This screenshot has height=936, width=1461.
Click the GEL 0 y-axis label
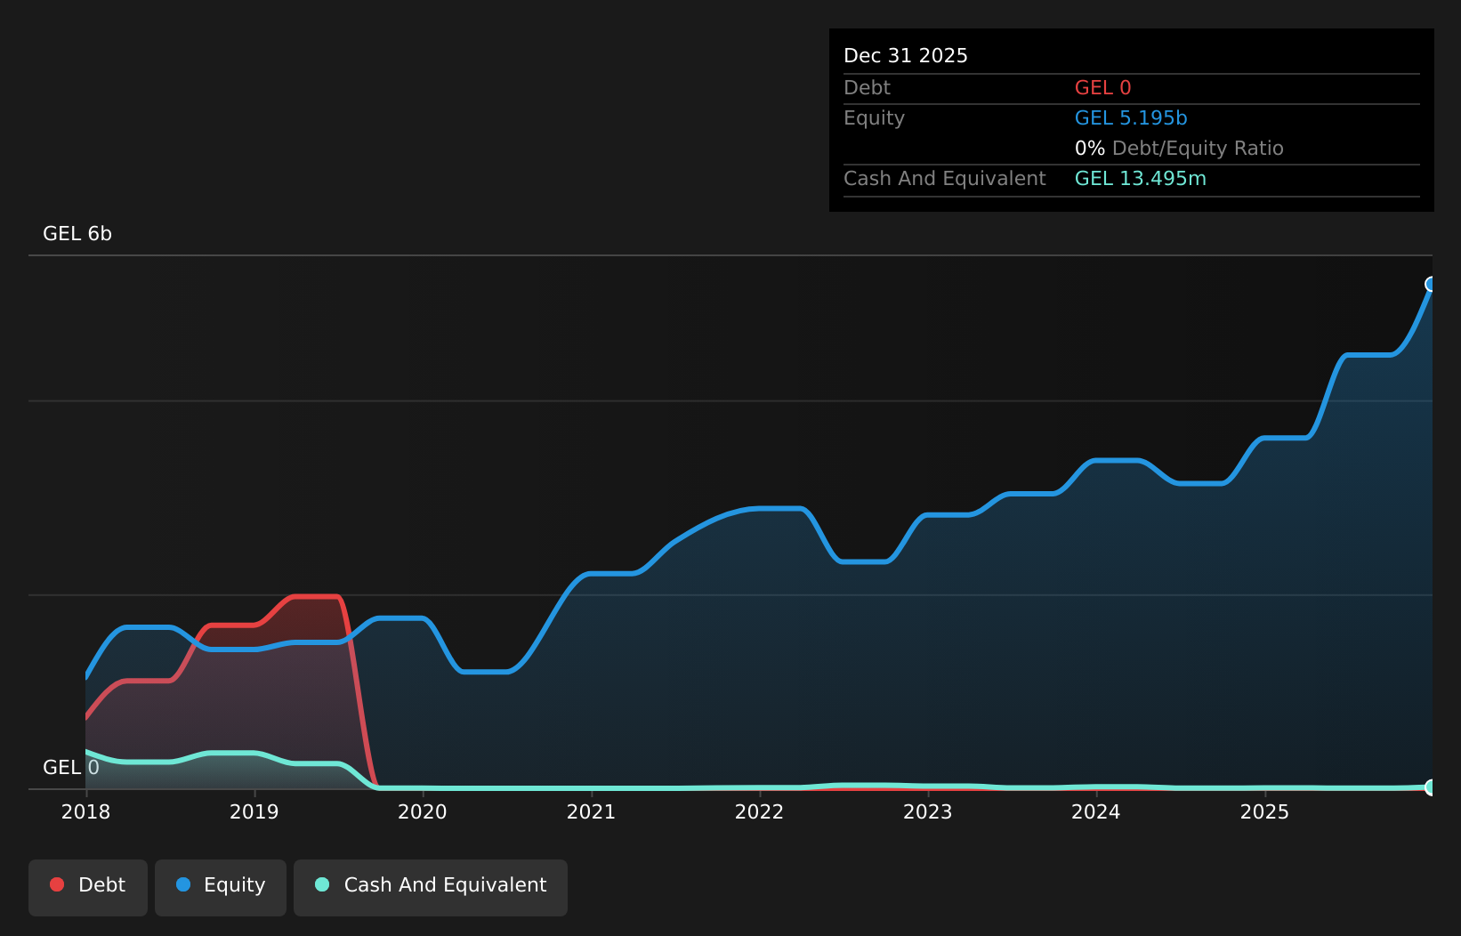[71, 768]
